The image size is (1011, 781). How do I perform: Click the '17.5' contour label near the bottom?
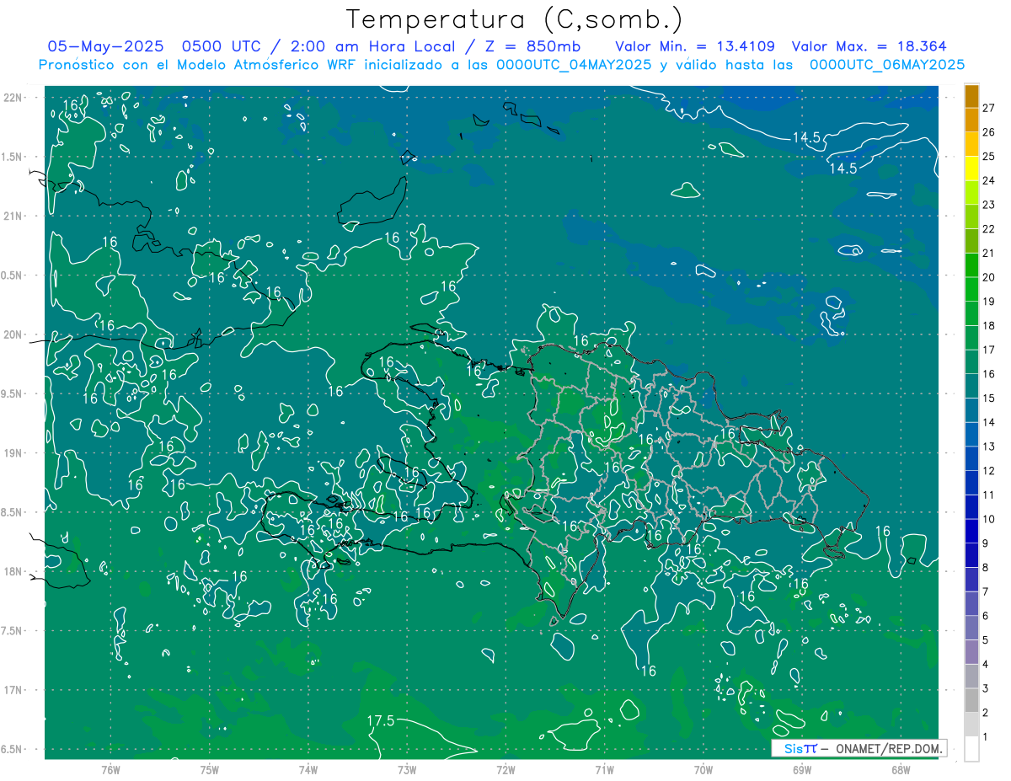(x=382, y=720)
